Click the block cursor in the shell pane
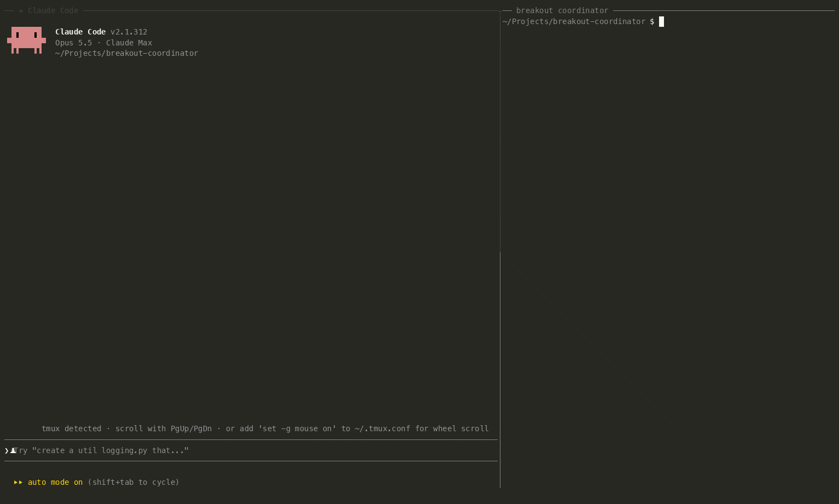The width and height of the screenshot is (839, 504). pos(661,22)
